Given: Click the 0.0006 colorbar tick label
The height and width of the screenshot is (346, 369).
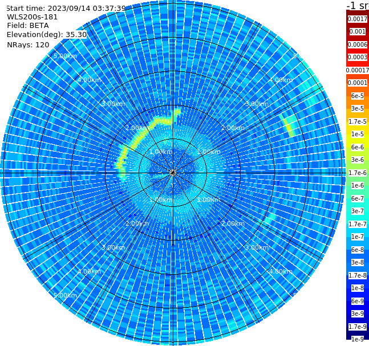Looking at the screenshot, I should (x=358, y=44).
